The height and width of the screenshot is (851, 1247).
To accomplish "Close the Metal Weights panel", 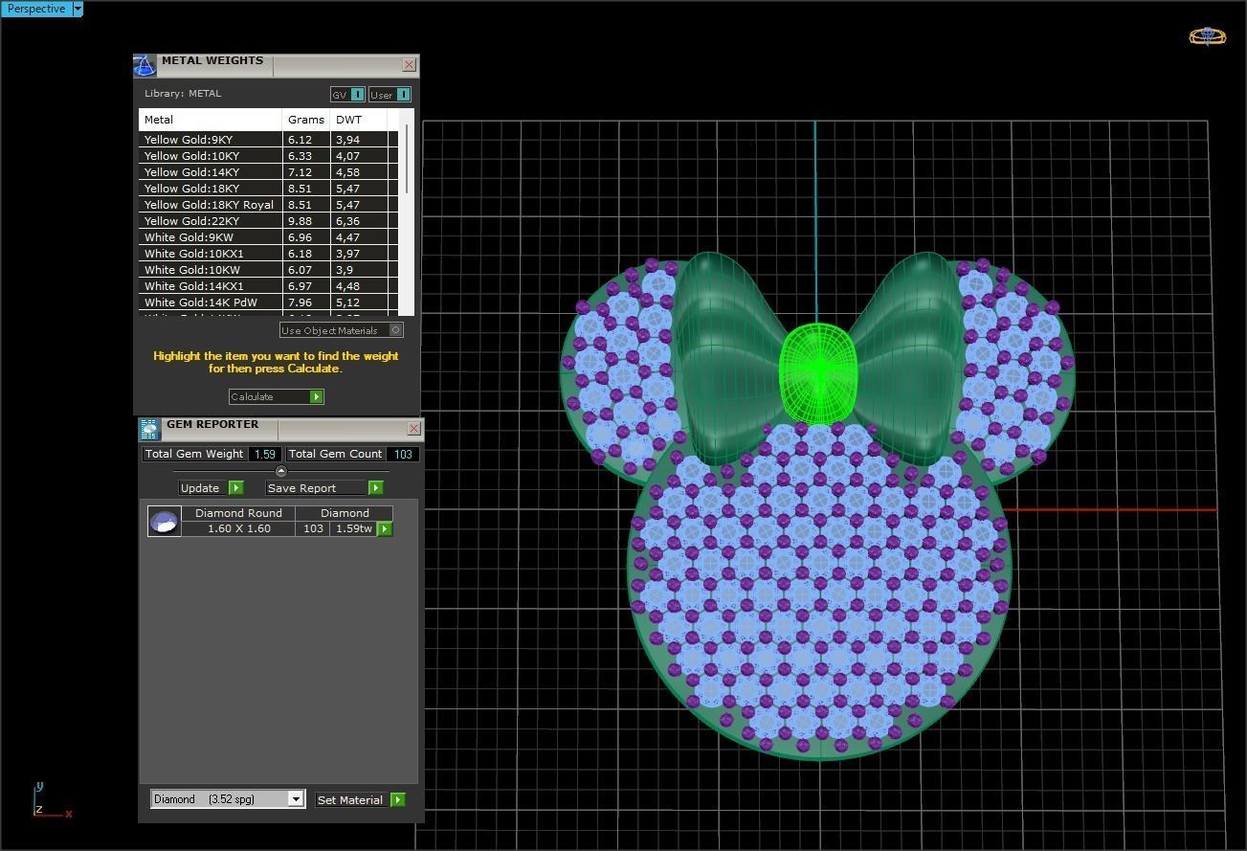I will 410,65.
